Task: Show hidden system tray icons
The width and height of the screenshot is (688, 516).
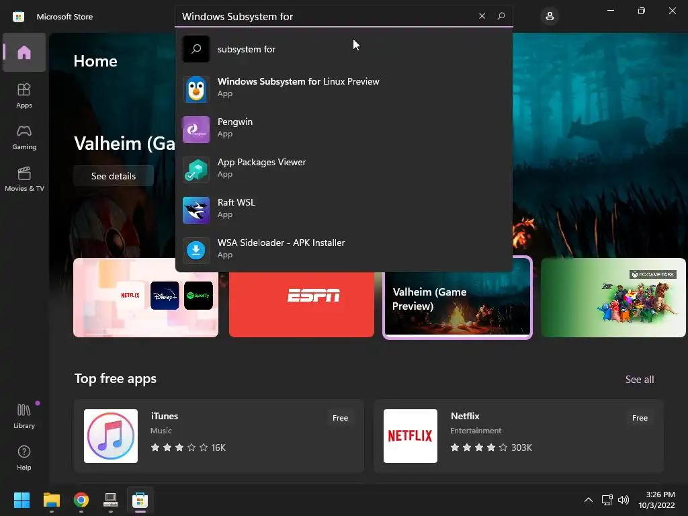Action: tap(589, 500)
